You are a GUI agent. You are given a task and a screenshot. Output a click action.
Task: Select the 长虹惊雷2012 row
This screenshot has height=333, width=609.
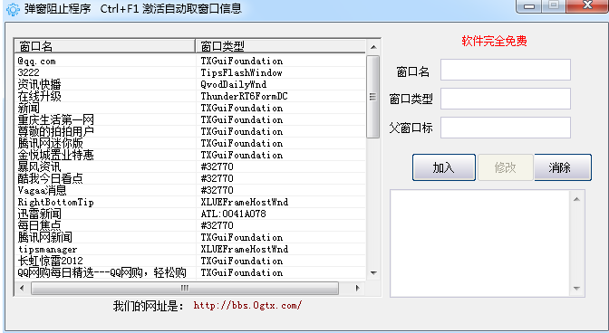pyautogui.click(x=190, y=261)
